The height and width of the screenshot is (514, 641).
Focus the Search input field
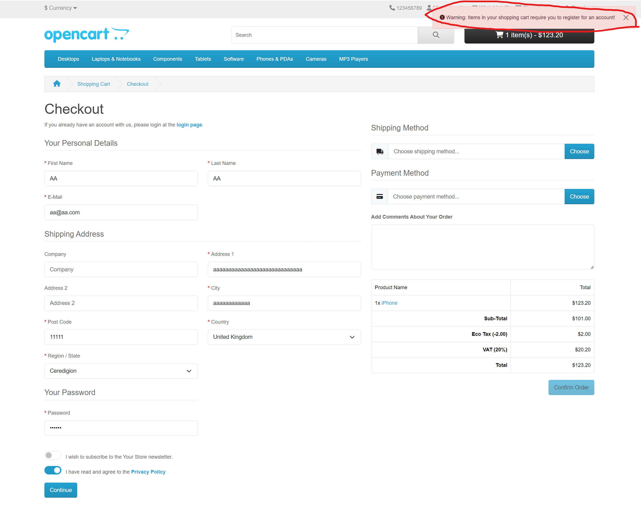click(x=324, y=35)
